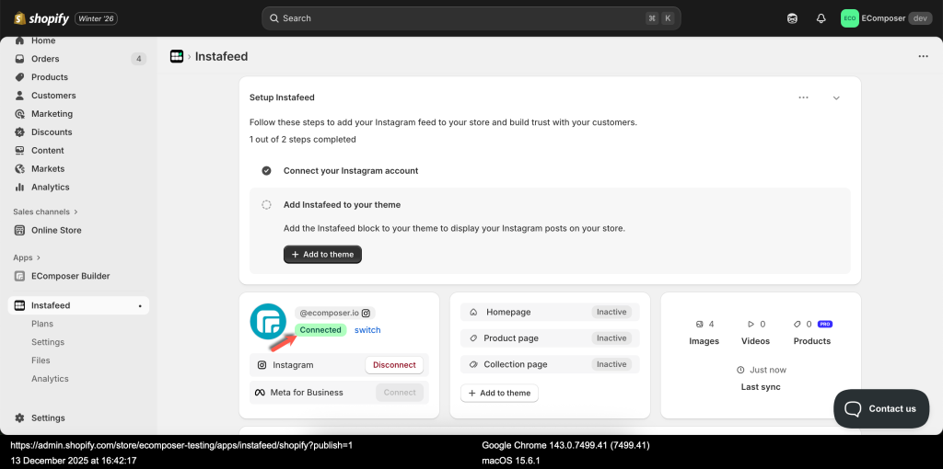943x469 pixels.
Task: Select the Add Instafeed to your theme step circle
Action: pos(266,205)
